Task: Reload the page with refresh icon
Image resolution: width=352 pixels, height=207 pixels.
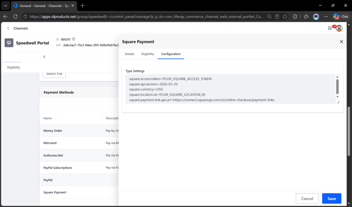Action: click(15, 17)
